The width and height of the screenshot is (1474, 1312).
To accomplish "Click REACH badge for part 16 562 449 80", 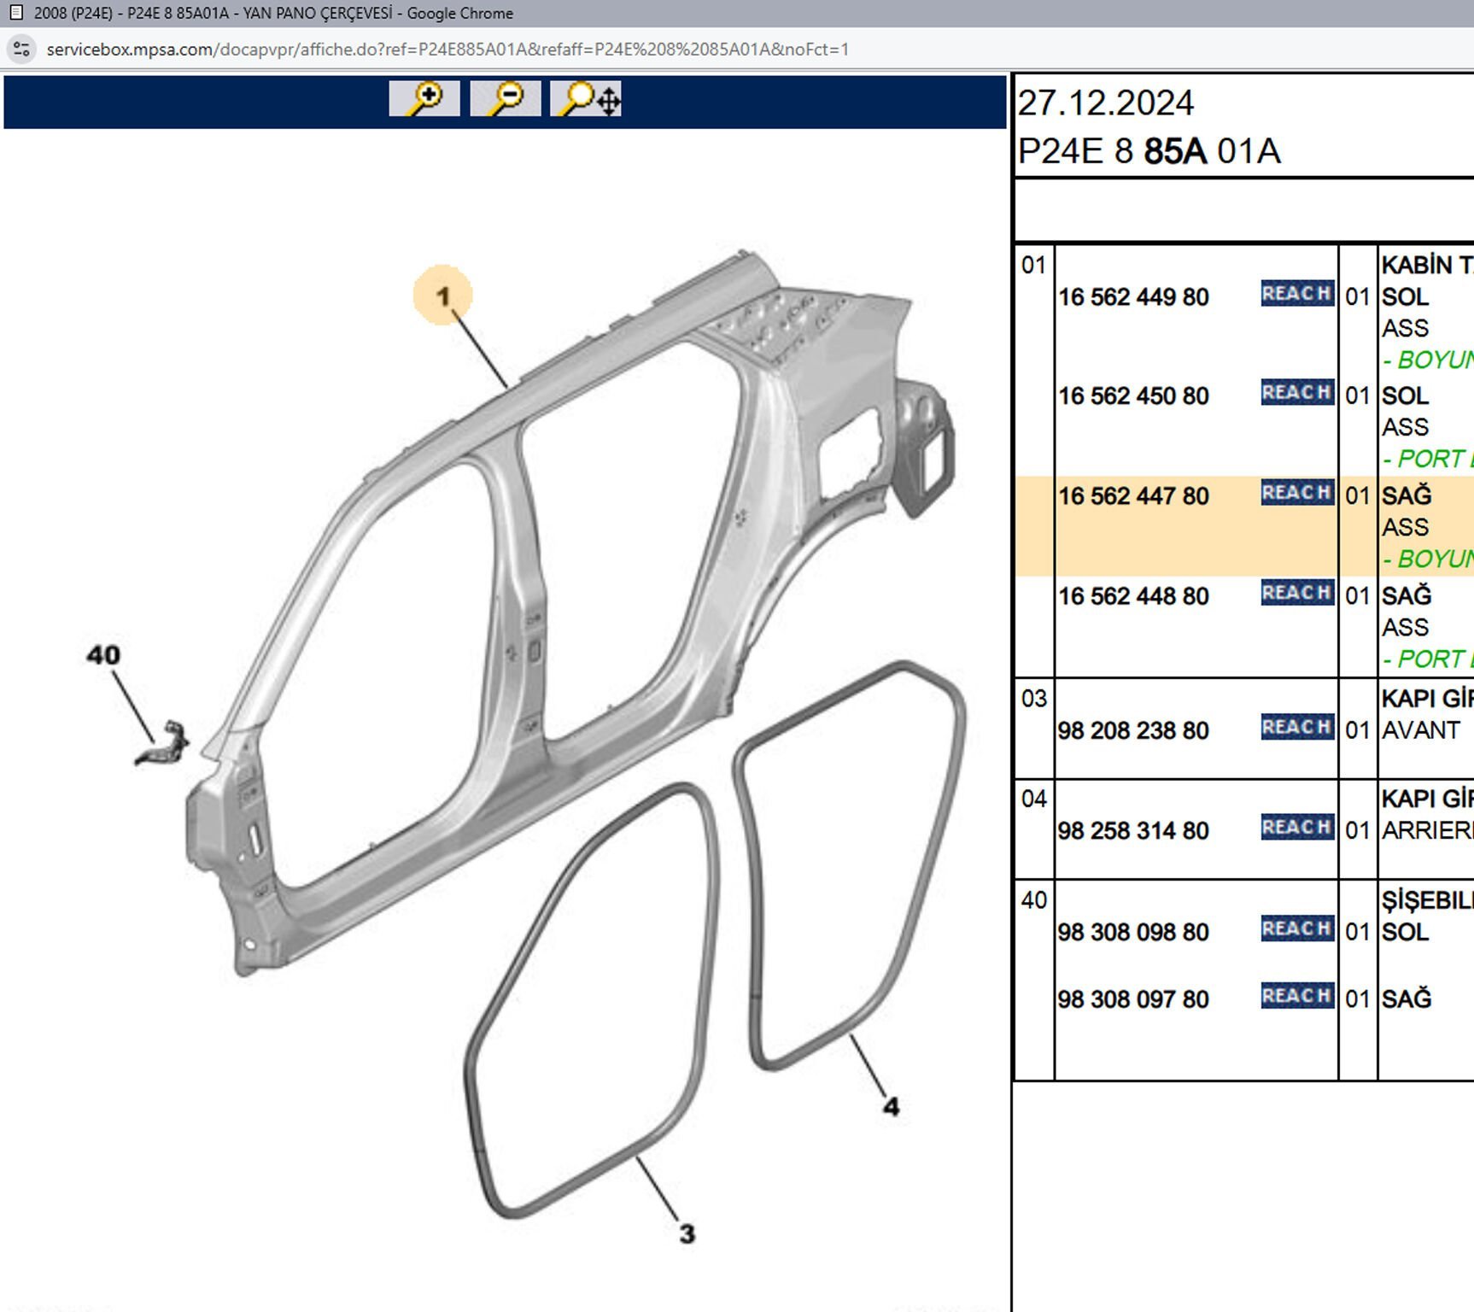I will click(1296, 294).
